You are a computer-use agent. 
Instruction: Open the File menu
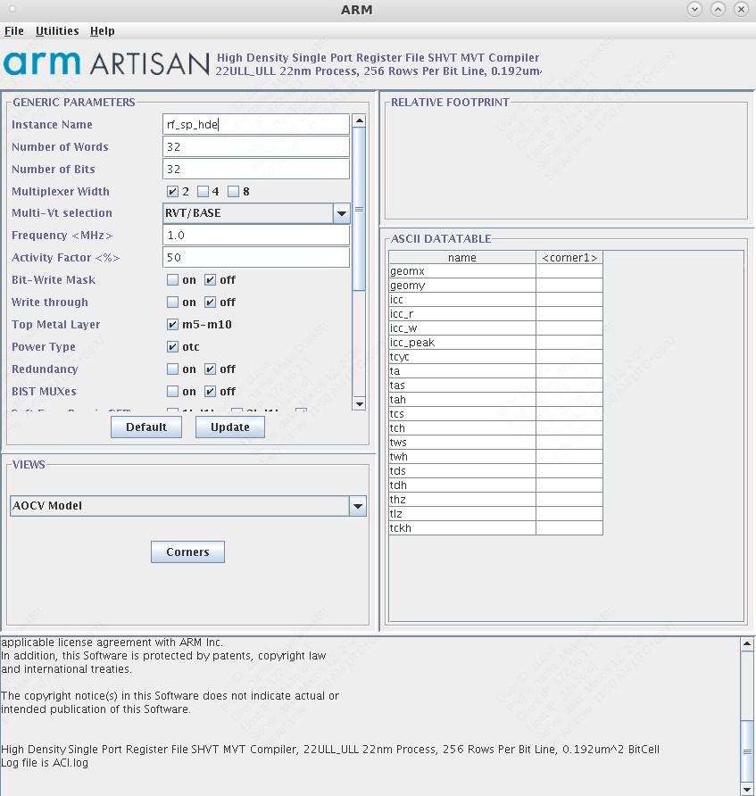click(14, 31)
